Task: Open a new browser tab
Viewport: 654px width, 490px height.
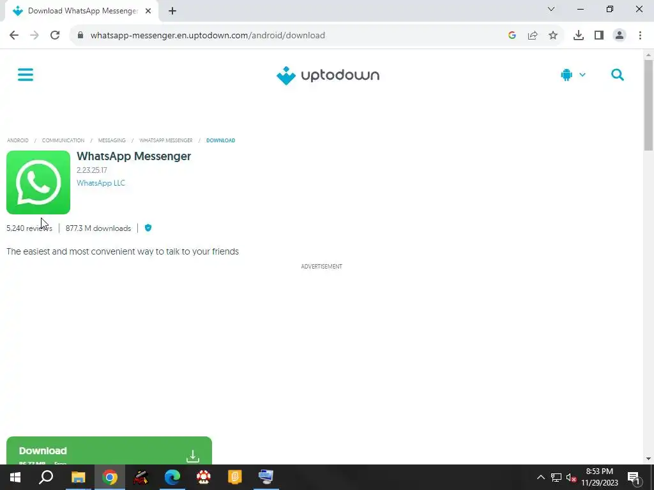Action: click(x=172, y=11)
